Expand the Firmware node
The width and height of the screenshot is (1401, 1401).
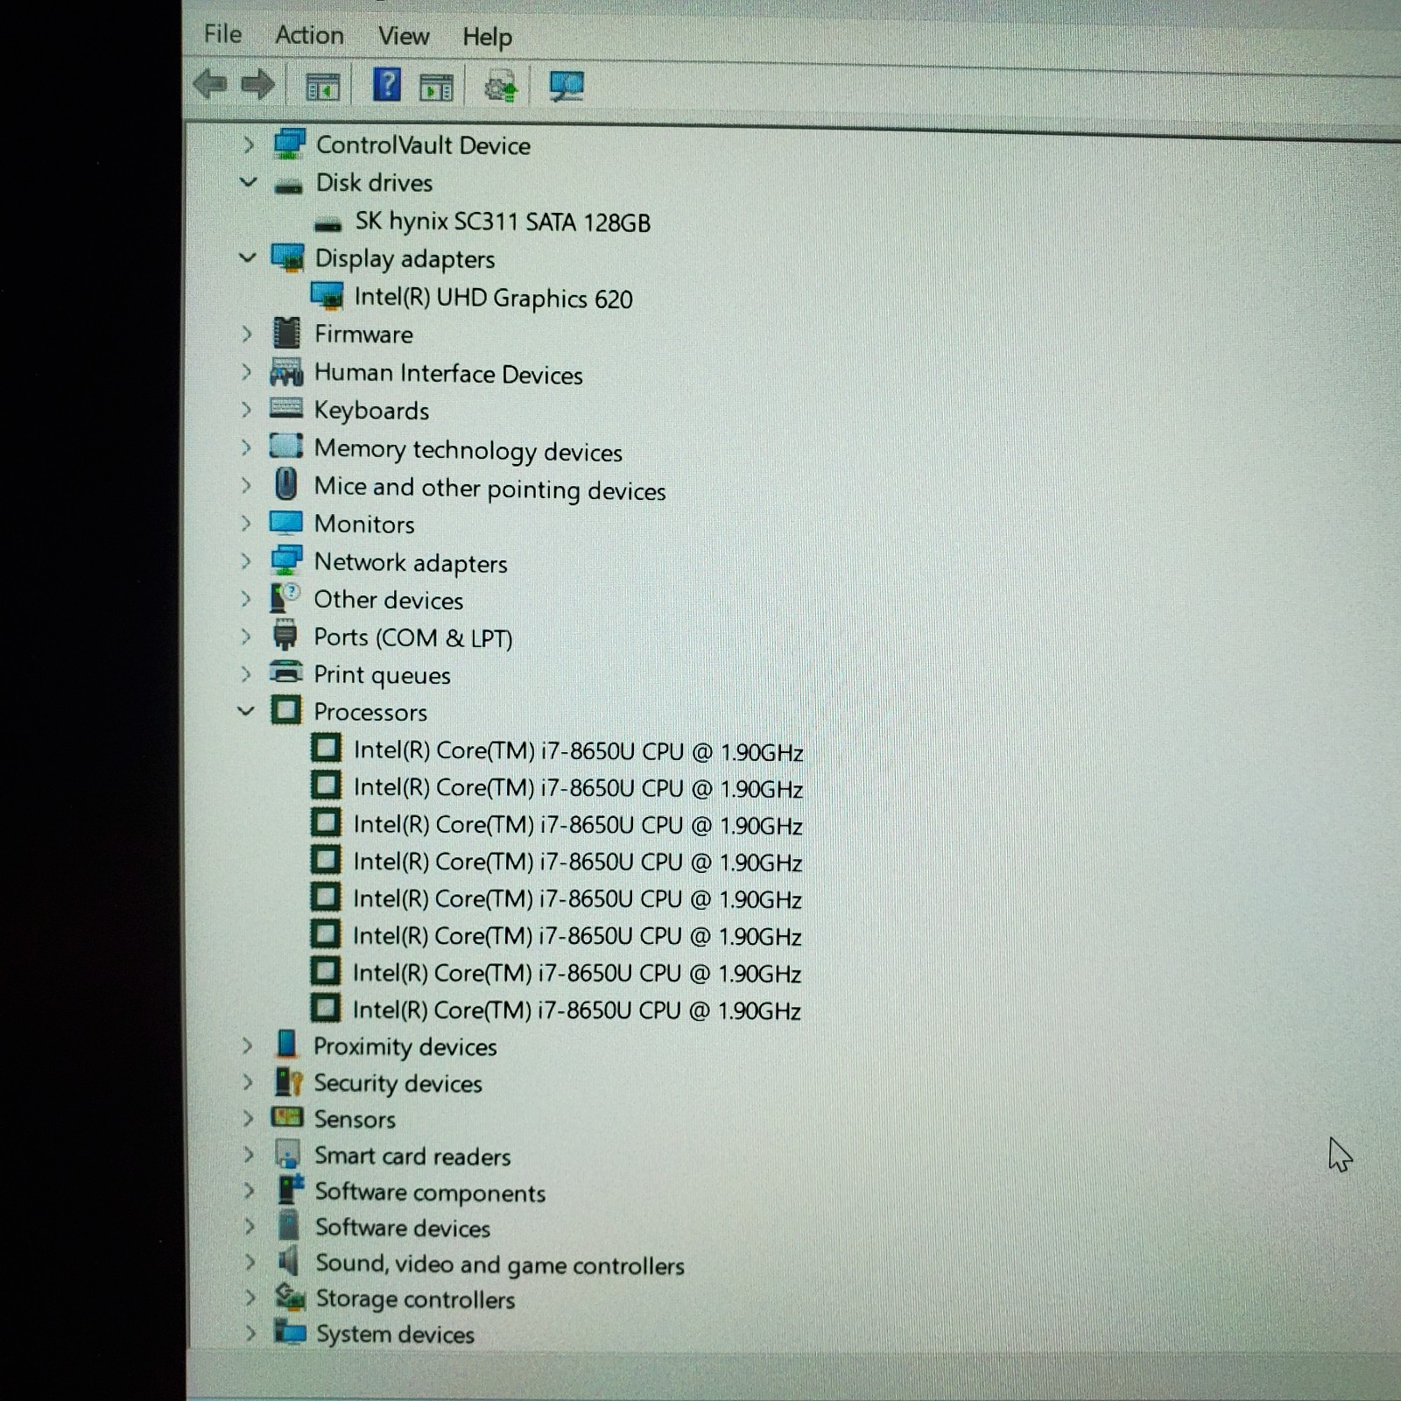tap(246, 334)
